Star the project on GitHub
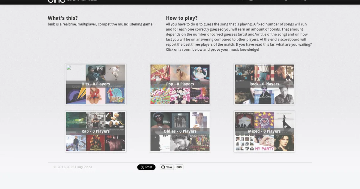 tap(167, 167)
